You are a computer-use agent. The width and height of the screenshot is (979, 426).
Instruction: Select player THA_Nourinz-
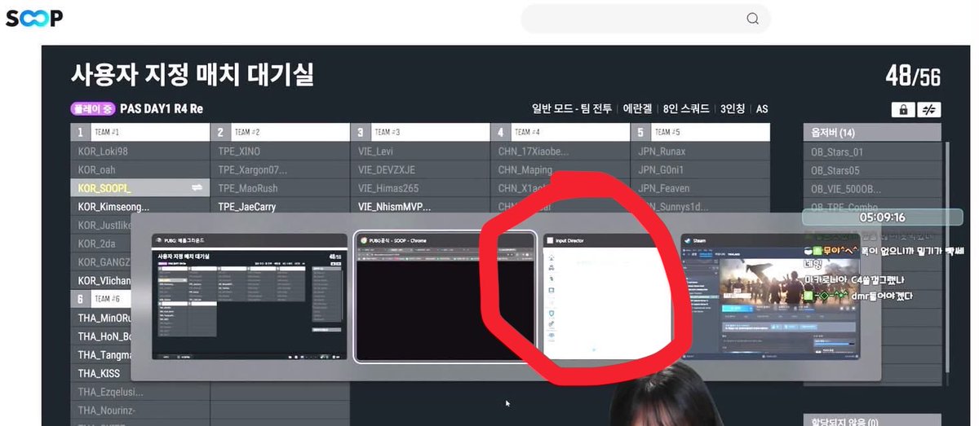click(x=140, y=410)
